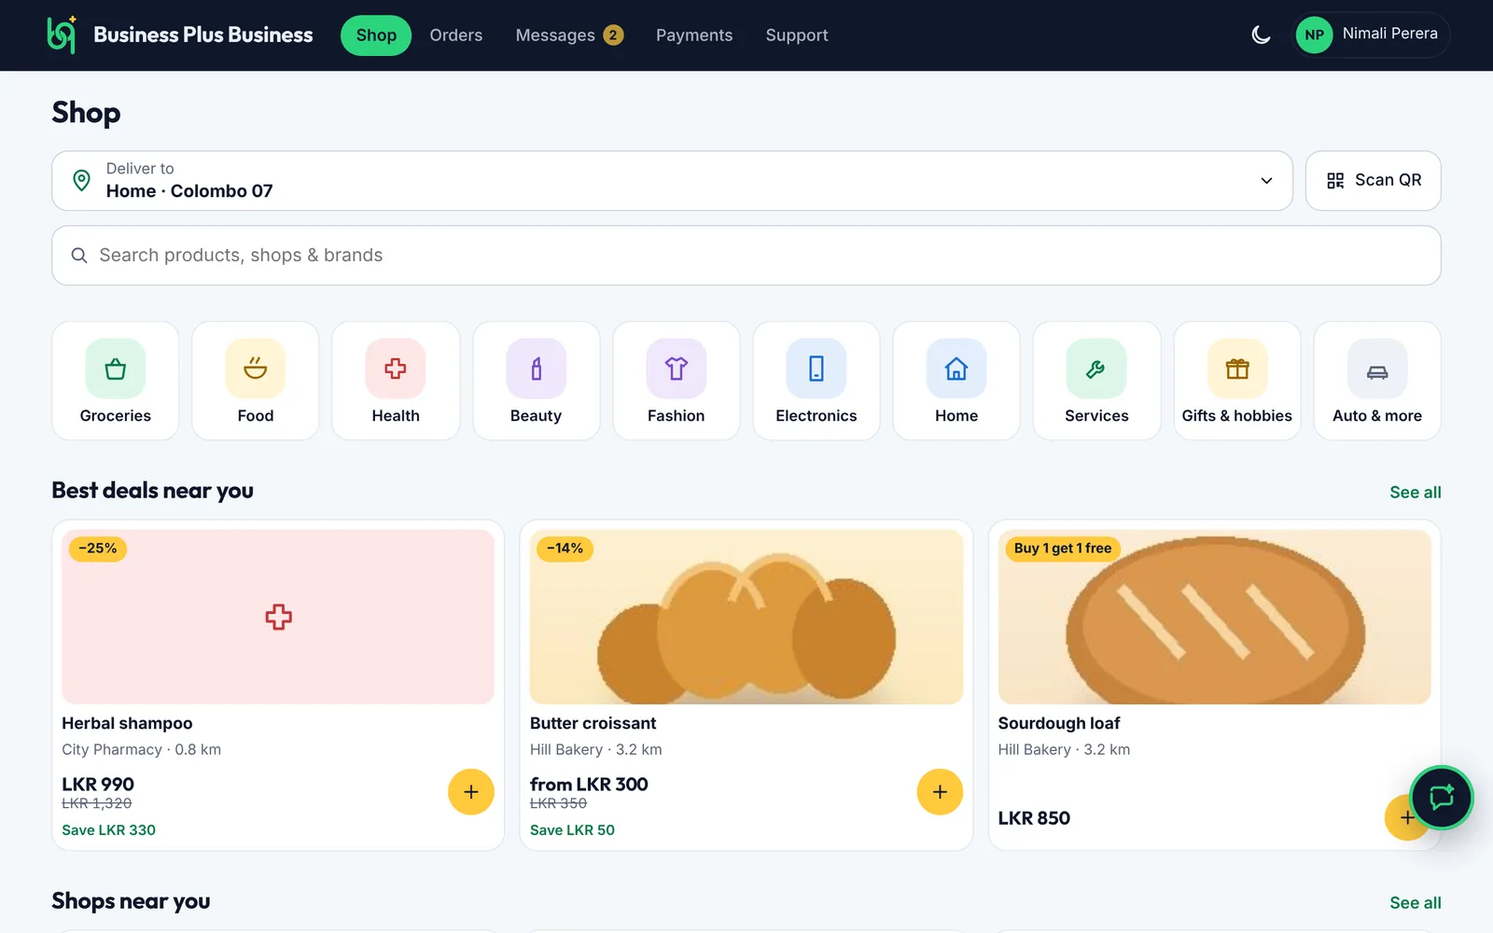Click the Scan QR button
The height and width of the screenshot is (933, 1493).
click(x=1374, y=181)
